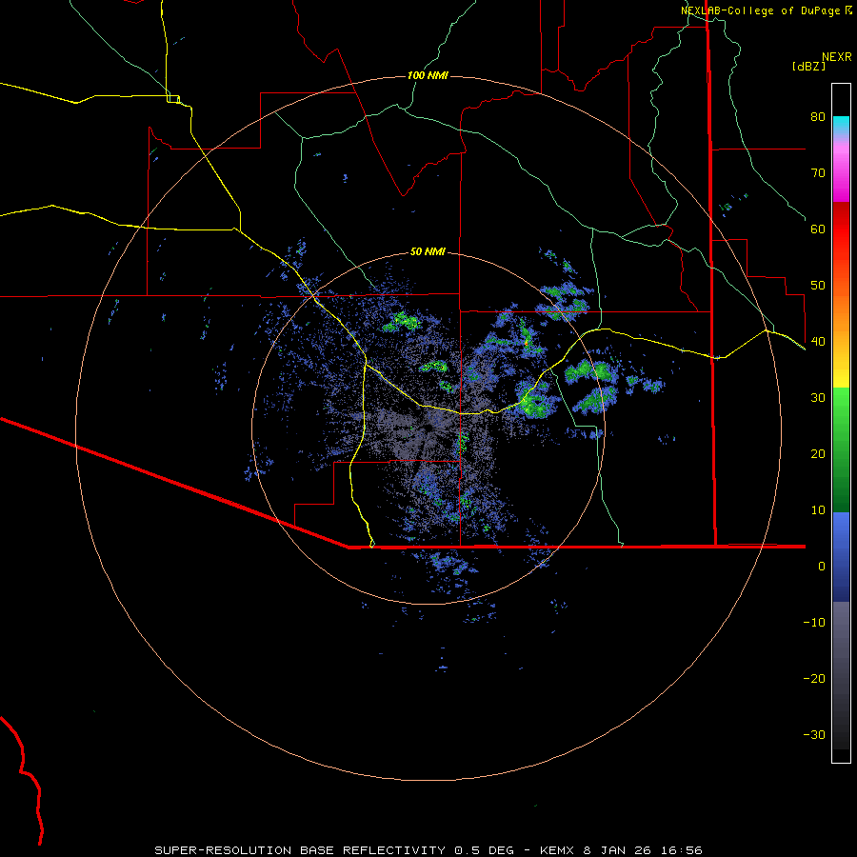Screen dimensions: 857x857
Task: Click the 30 dBZ scale value
Action: pyautogui.click(x=818, y=397)
